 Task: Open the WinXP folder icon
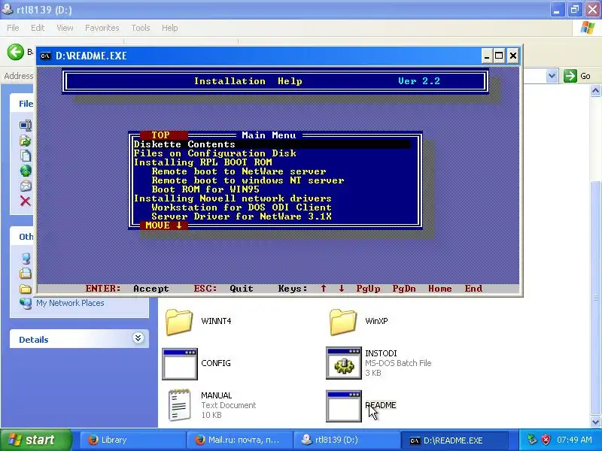pos(343,322)
